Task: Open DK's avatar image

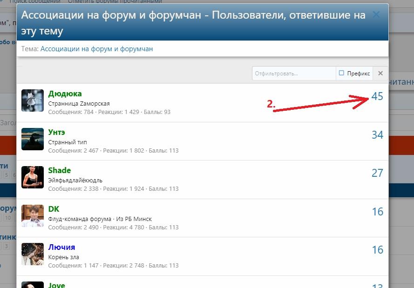Action: (x=33, y=216)
